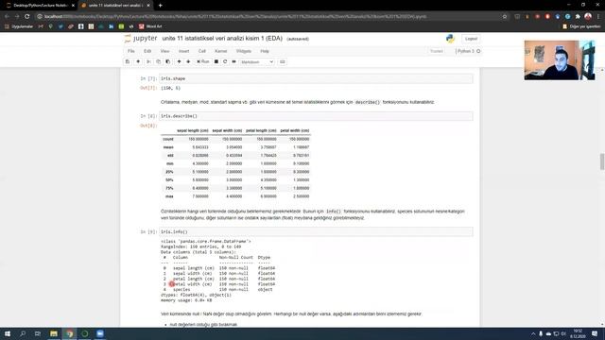Restart the kernel icon
This screenshot has width=605, height=340.
click(x=225, y=61)
